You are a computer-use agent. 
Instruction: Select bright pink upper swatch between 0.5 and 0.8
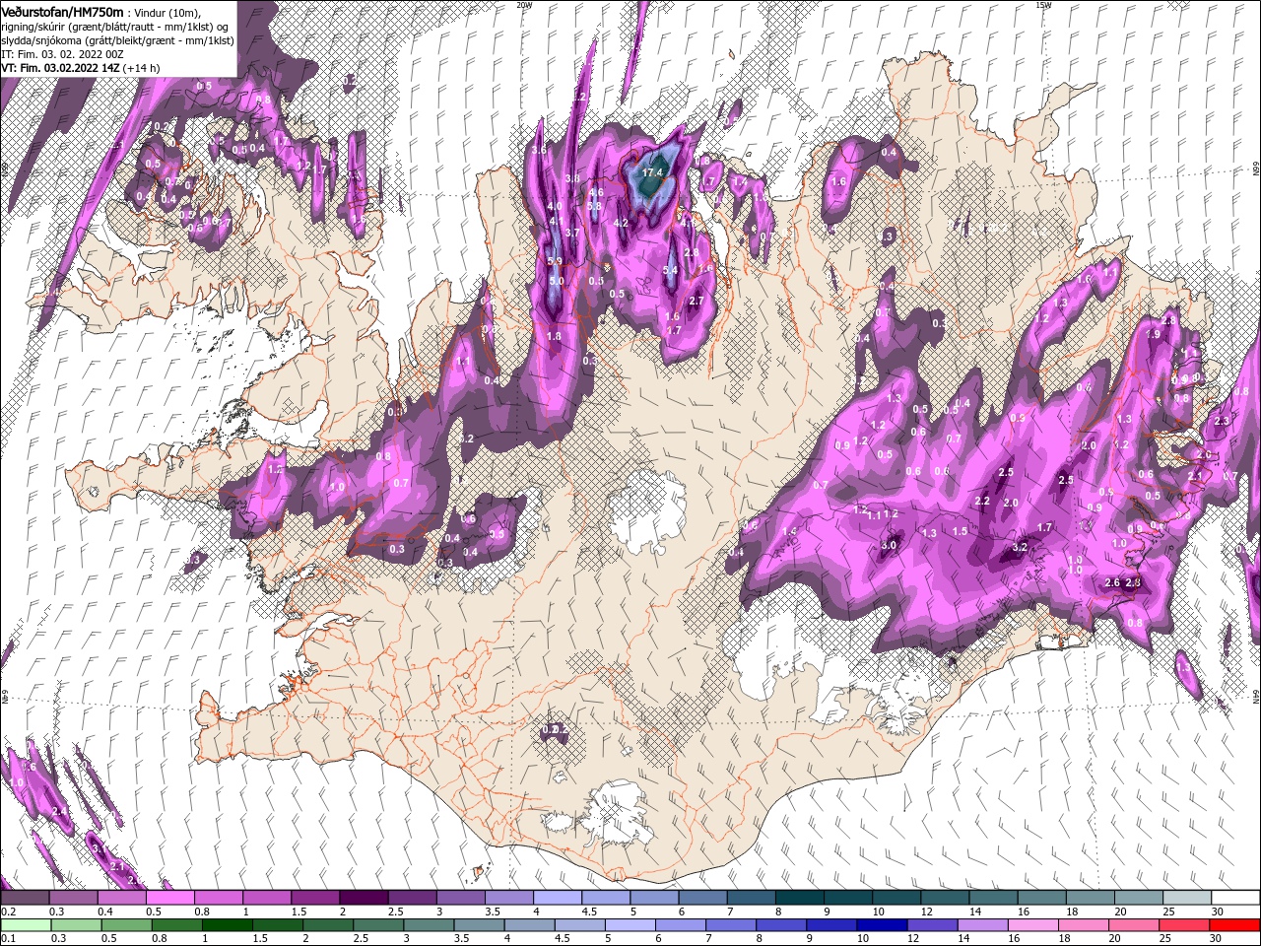[169, 898]
